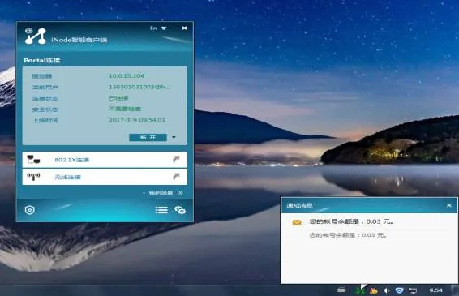Click the orange tray icon
This screenshot has width=459, height=296.
pyautogui.click(x=373, y=290)
